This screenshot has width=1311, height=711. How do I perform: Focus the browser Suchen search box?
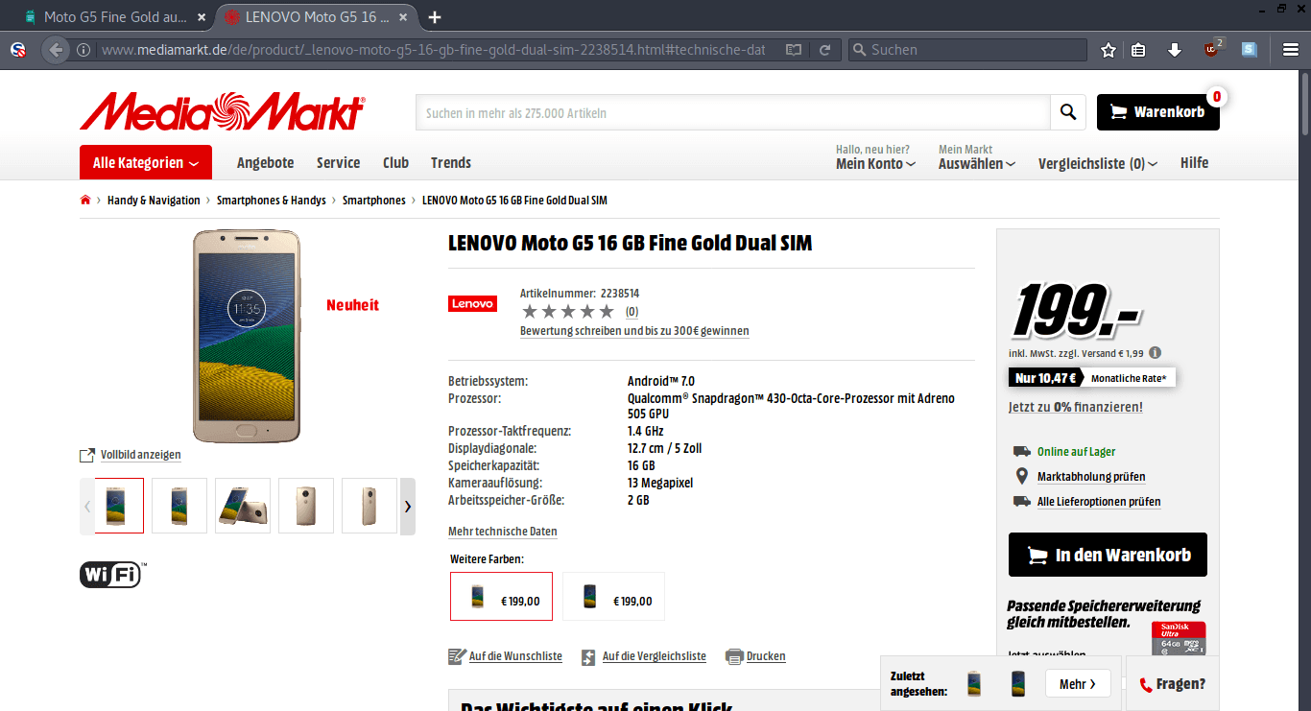coord(967,50)
